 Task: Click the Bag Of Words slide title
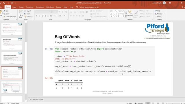click(67, 37)
